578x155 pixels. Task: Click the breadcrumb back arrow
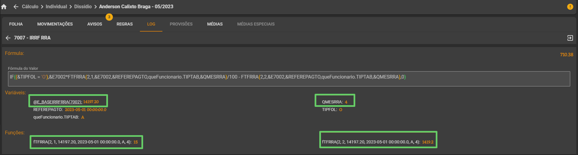[16, 7]
